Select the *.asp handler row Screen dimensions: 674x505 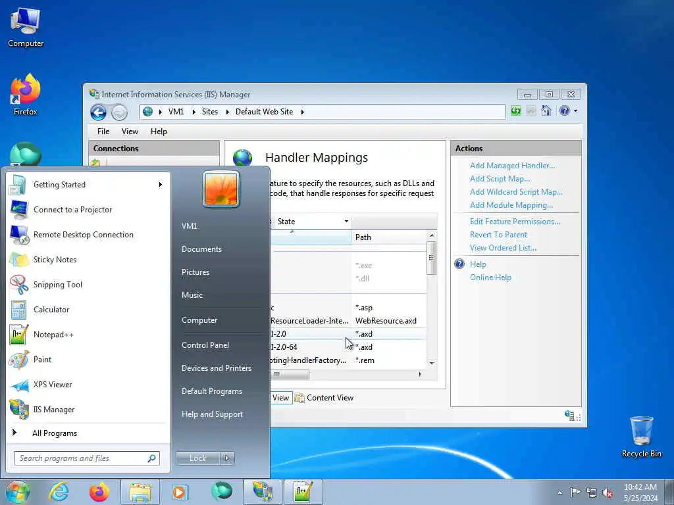point(349,308)
